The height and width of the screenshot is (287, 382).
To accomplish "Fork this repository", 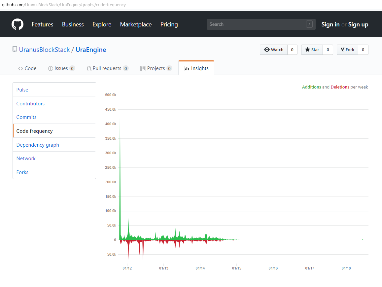I will [347, 50].
